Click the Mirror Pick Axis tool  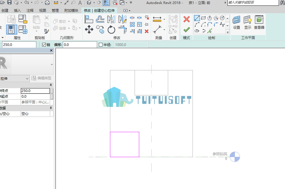111,19
